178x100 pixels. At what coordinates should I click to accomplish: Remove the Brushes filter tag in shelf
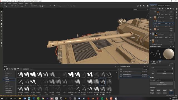[x=28, y=69]
